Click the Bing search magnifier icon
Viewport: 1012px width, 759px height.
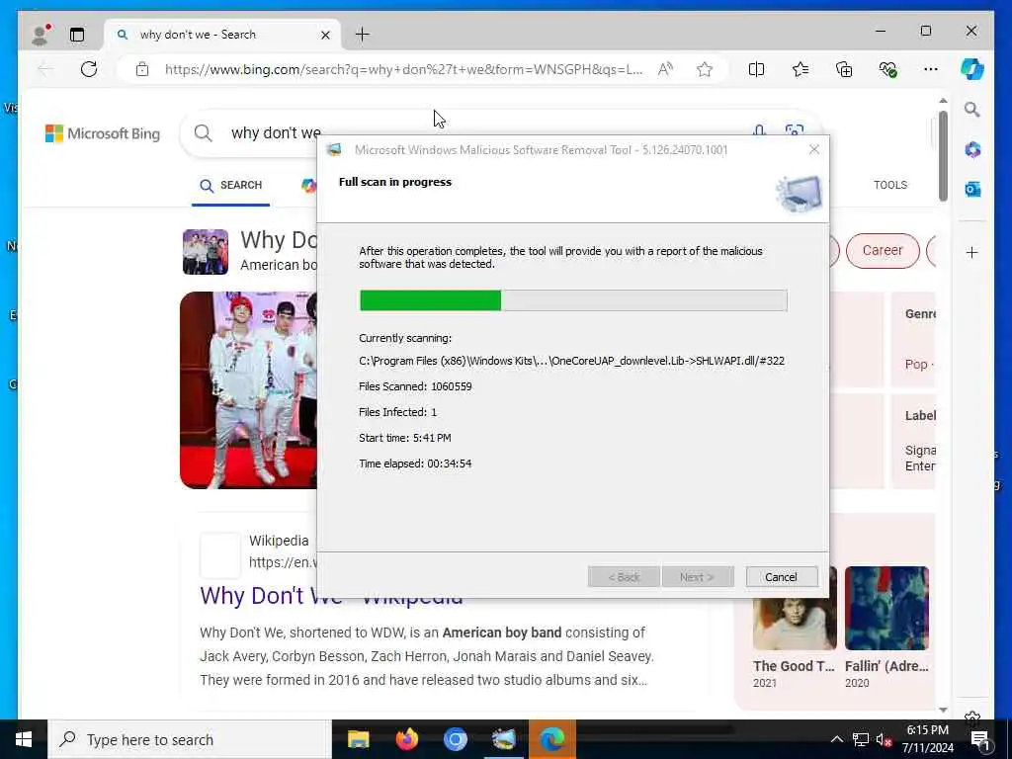click(x=203, y=133)
